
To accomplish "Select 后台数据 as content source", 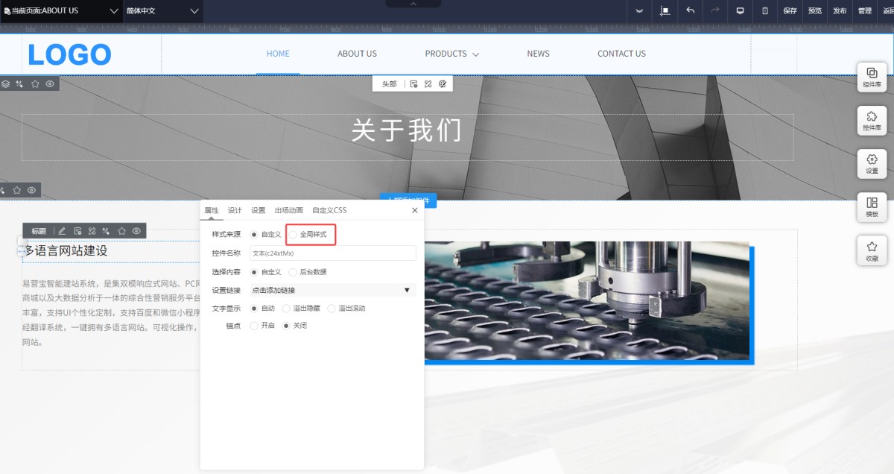I will (x=293, y=272).
